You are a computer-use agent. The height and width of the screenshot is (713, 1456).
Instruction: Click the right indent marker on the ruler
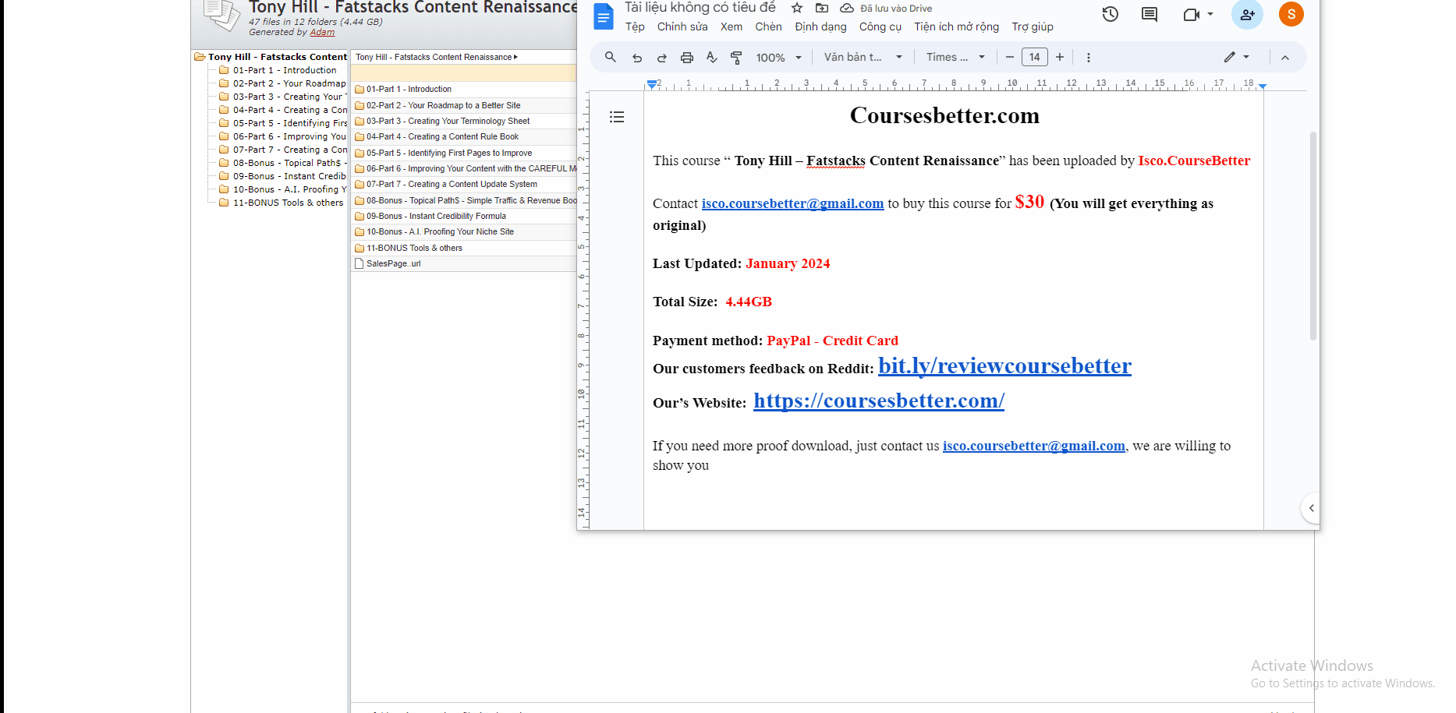(x=1263, y=86)
